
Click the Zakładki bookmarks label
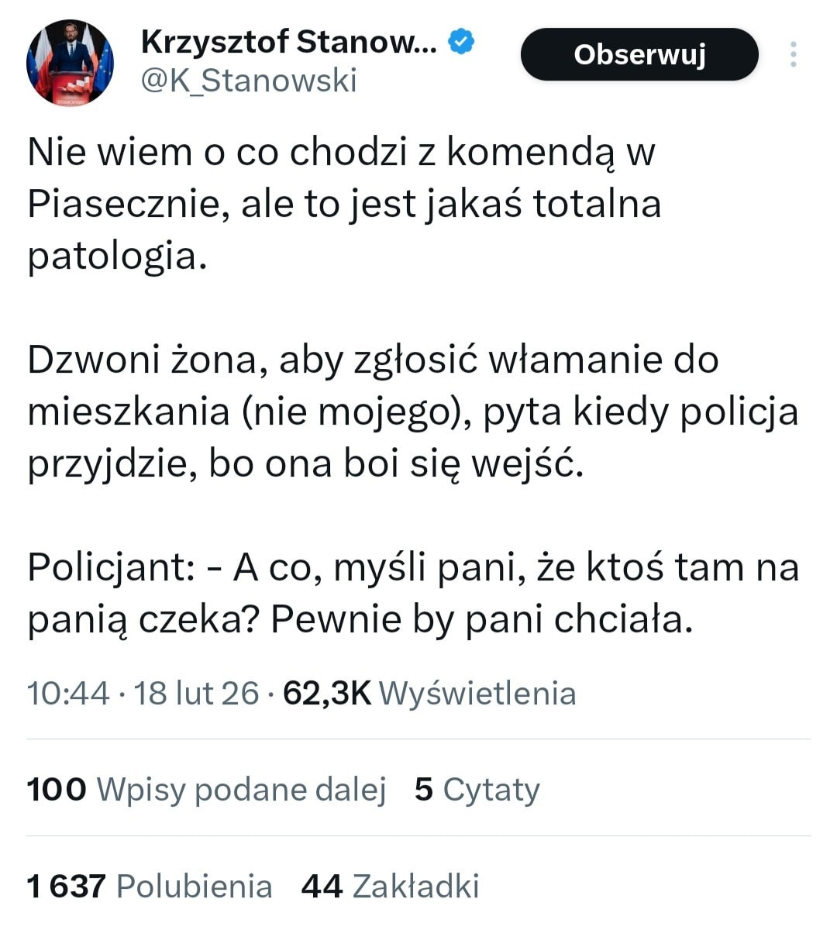point(415,886)
